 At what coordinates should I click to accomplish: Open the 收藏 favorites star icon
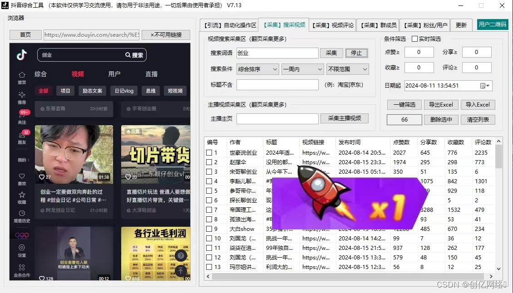click(22, 195)
